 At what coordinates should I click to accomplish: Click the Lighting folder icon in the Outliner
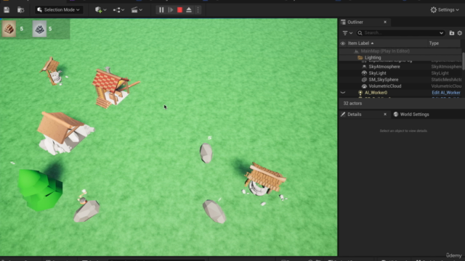tap(360, 58)
